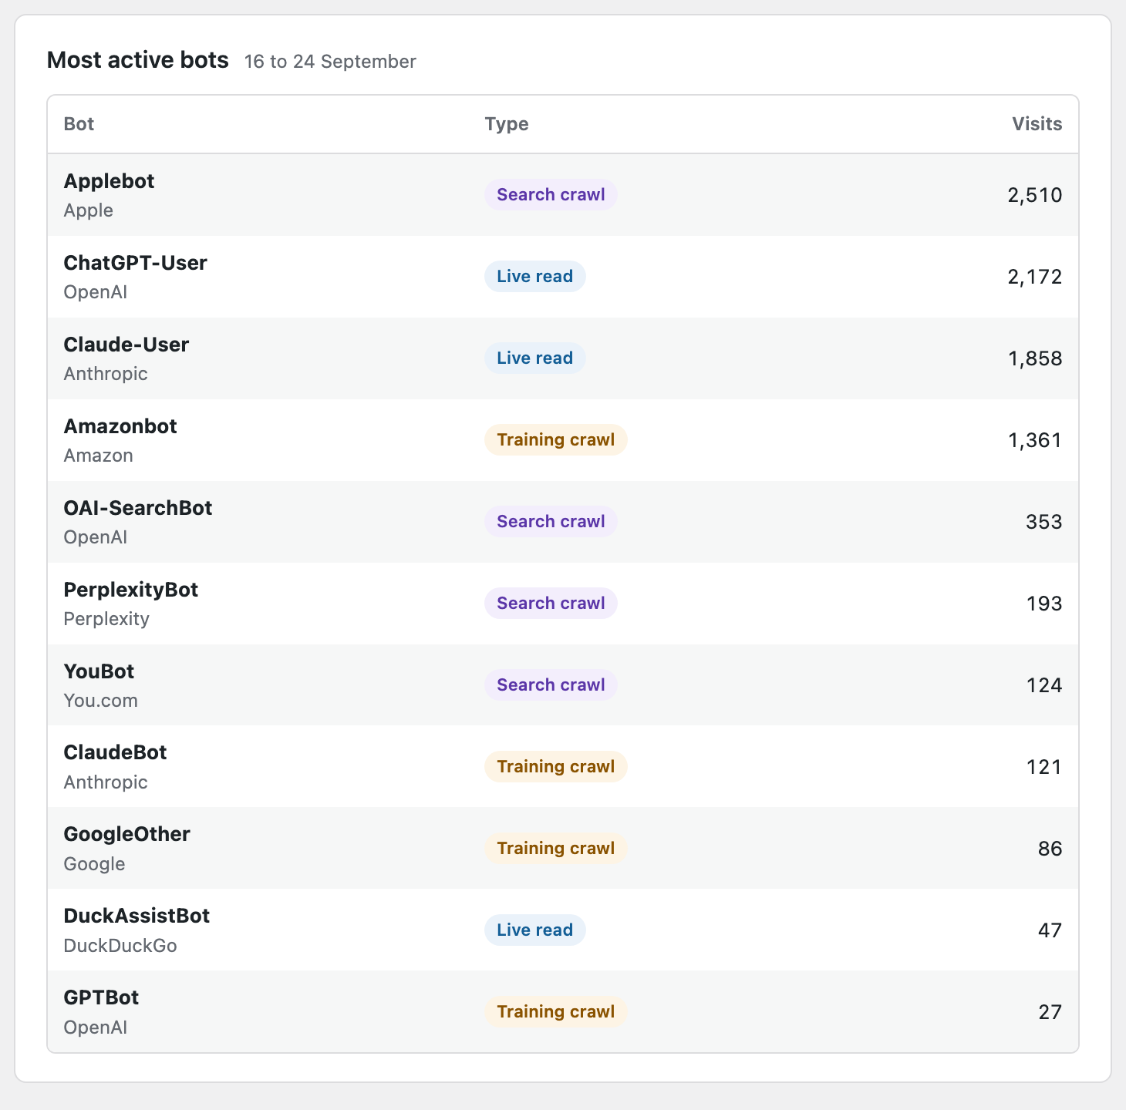Click the OpenAI label under ChatGPT-User
1126x1110 pixels.
(x=95, y=292)
